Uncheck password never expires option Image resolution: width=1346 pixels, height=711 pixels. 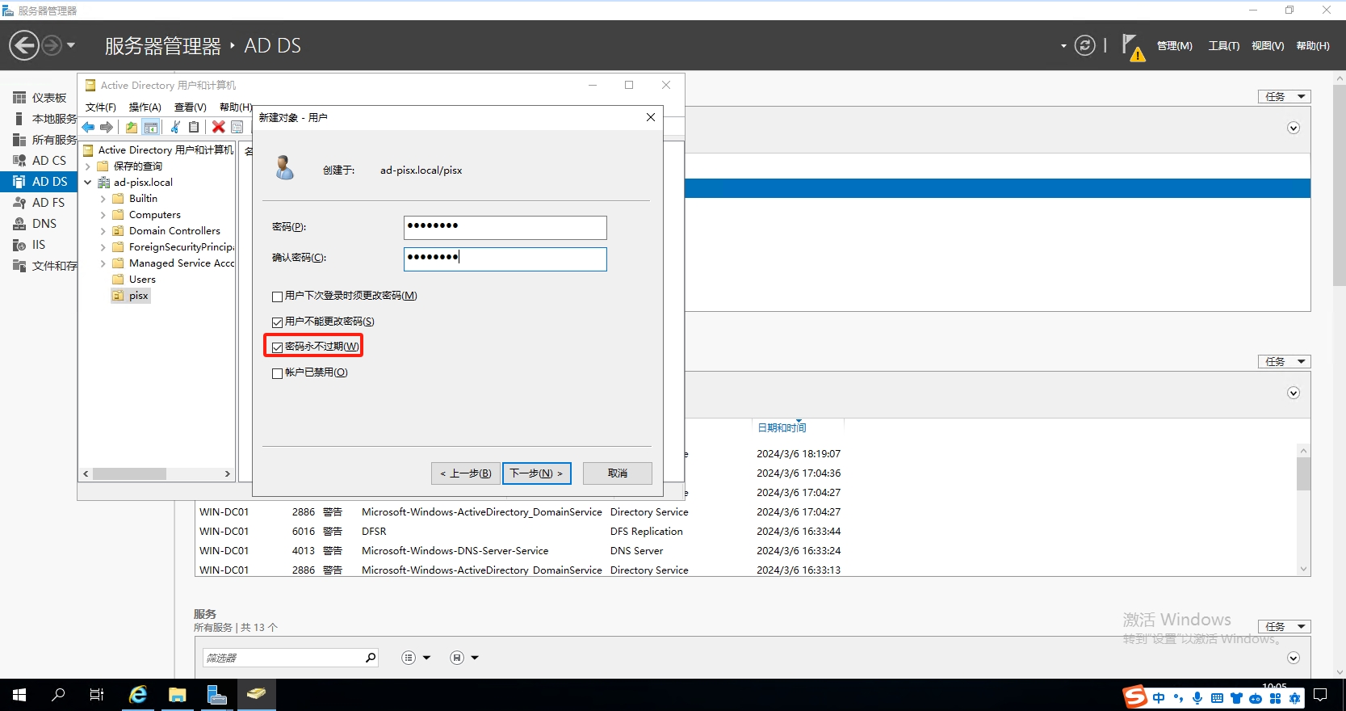[x=278, y=347]
